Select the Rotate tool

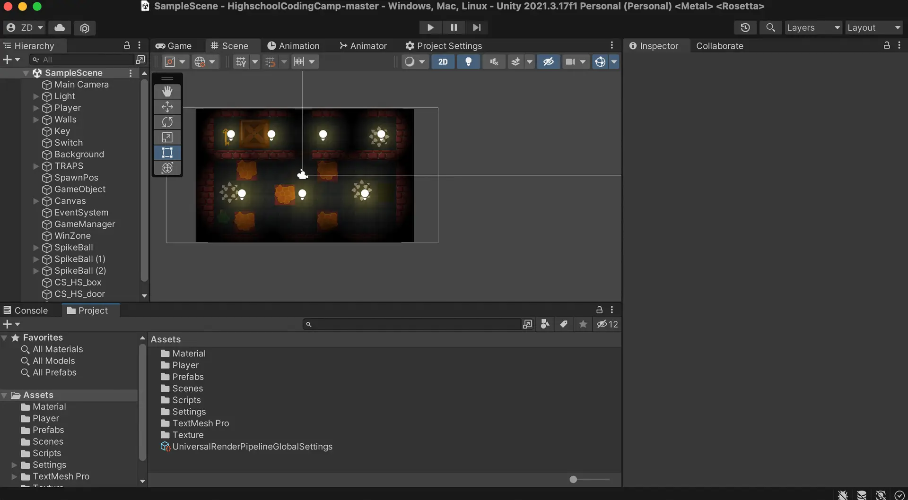[x=167, y=122]
